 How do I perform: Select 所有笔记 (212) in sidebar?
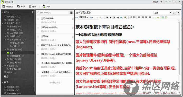click(12, 17)
